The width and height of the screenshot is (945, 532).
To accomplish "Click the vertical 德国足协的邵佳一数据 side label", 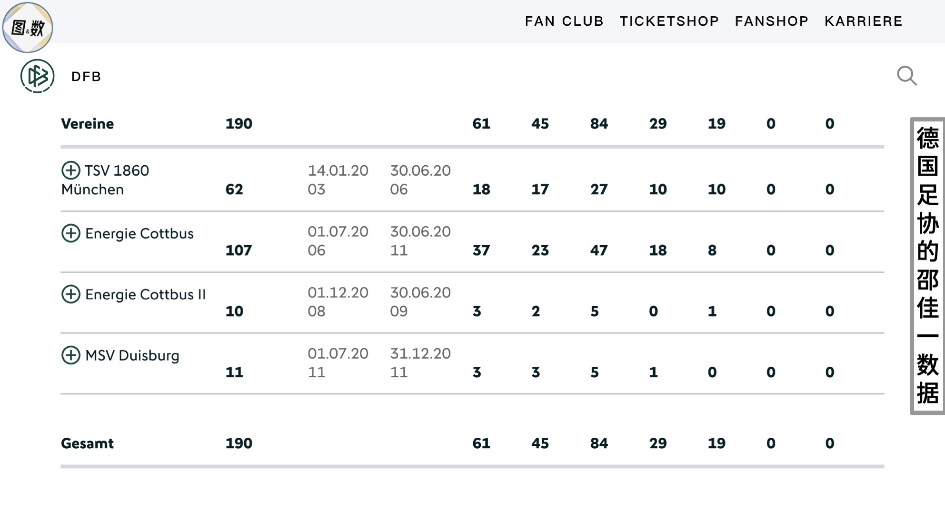I will pyautogui.click(x=927, y=265).
